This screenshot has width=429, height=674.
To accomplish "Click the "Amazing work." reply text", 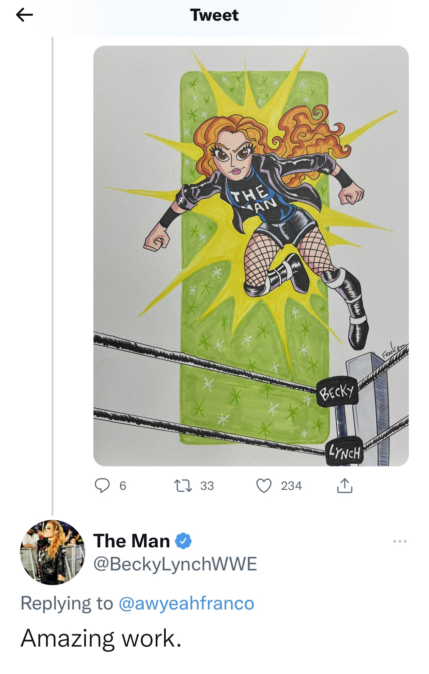I will [x=101, y=638].
